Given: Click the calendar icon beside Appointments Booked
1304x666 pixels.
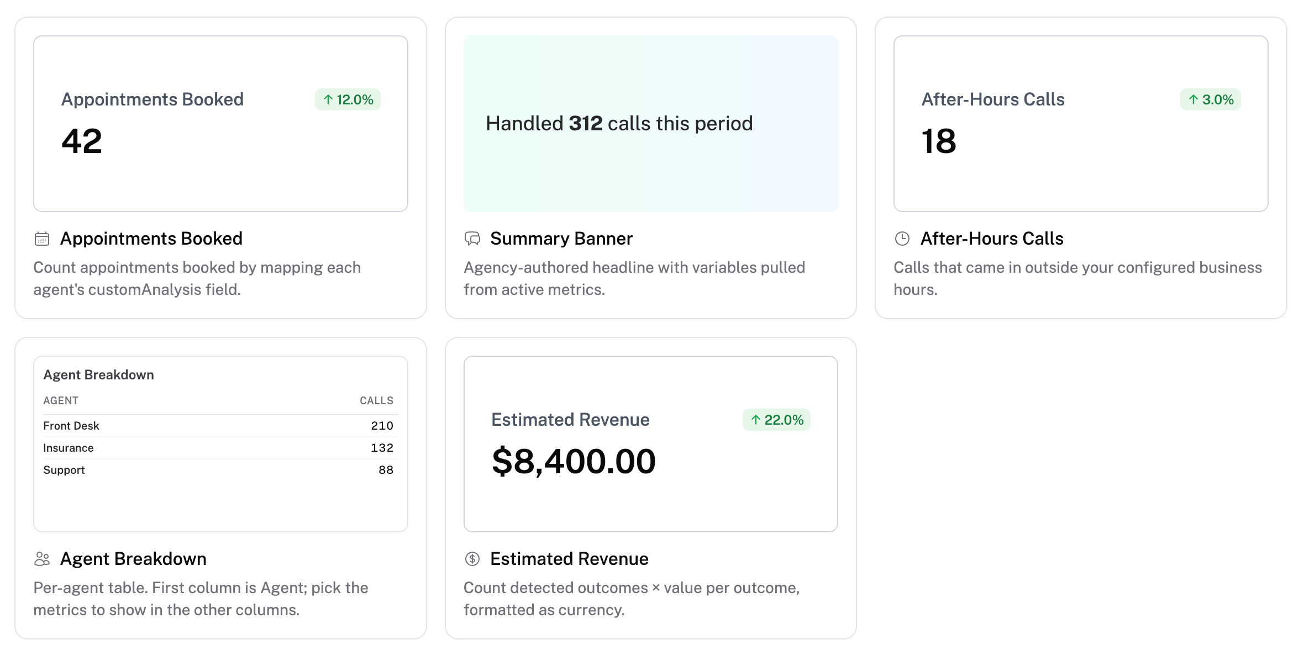Looking at the screenshot, I should pyautogui.click(x=42, y=239).
